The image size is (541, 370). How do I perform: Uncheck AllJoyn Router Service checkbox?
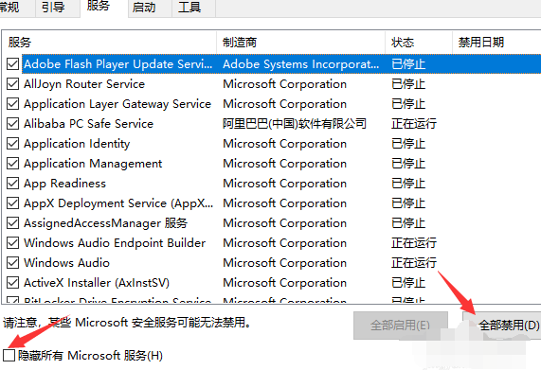pos(12,83)
